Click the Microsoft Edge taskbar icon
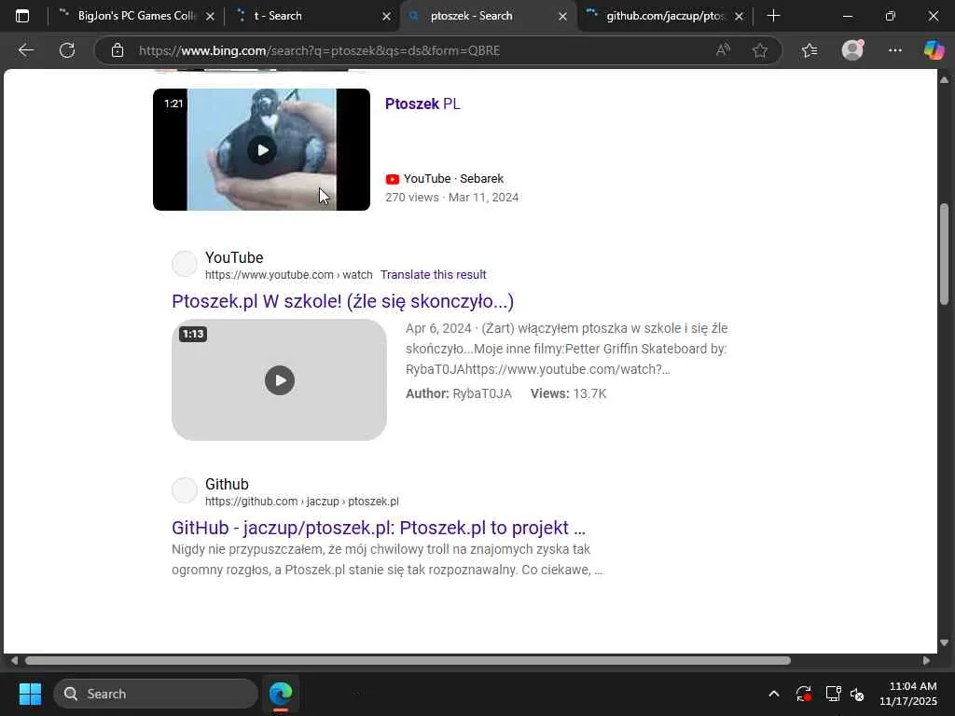The image size is (955, 716). pos(281,694)
